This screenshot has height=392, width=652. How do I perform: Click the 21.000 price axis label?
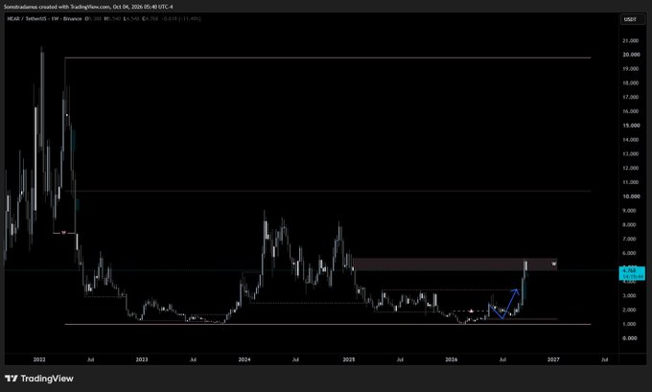tap(630, 41)
